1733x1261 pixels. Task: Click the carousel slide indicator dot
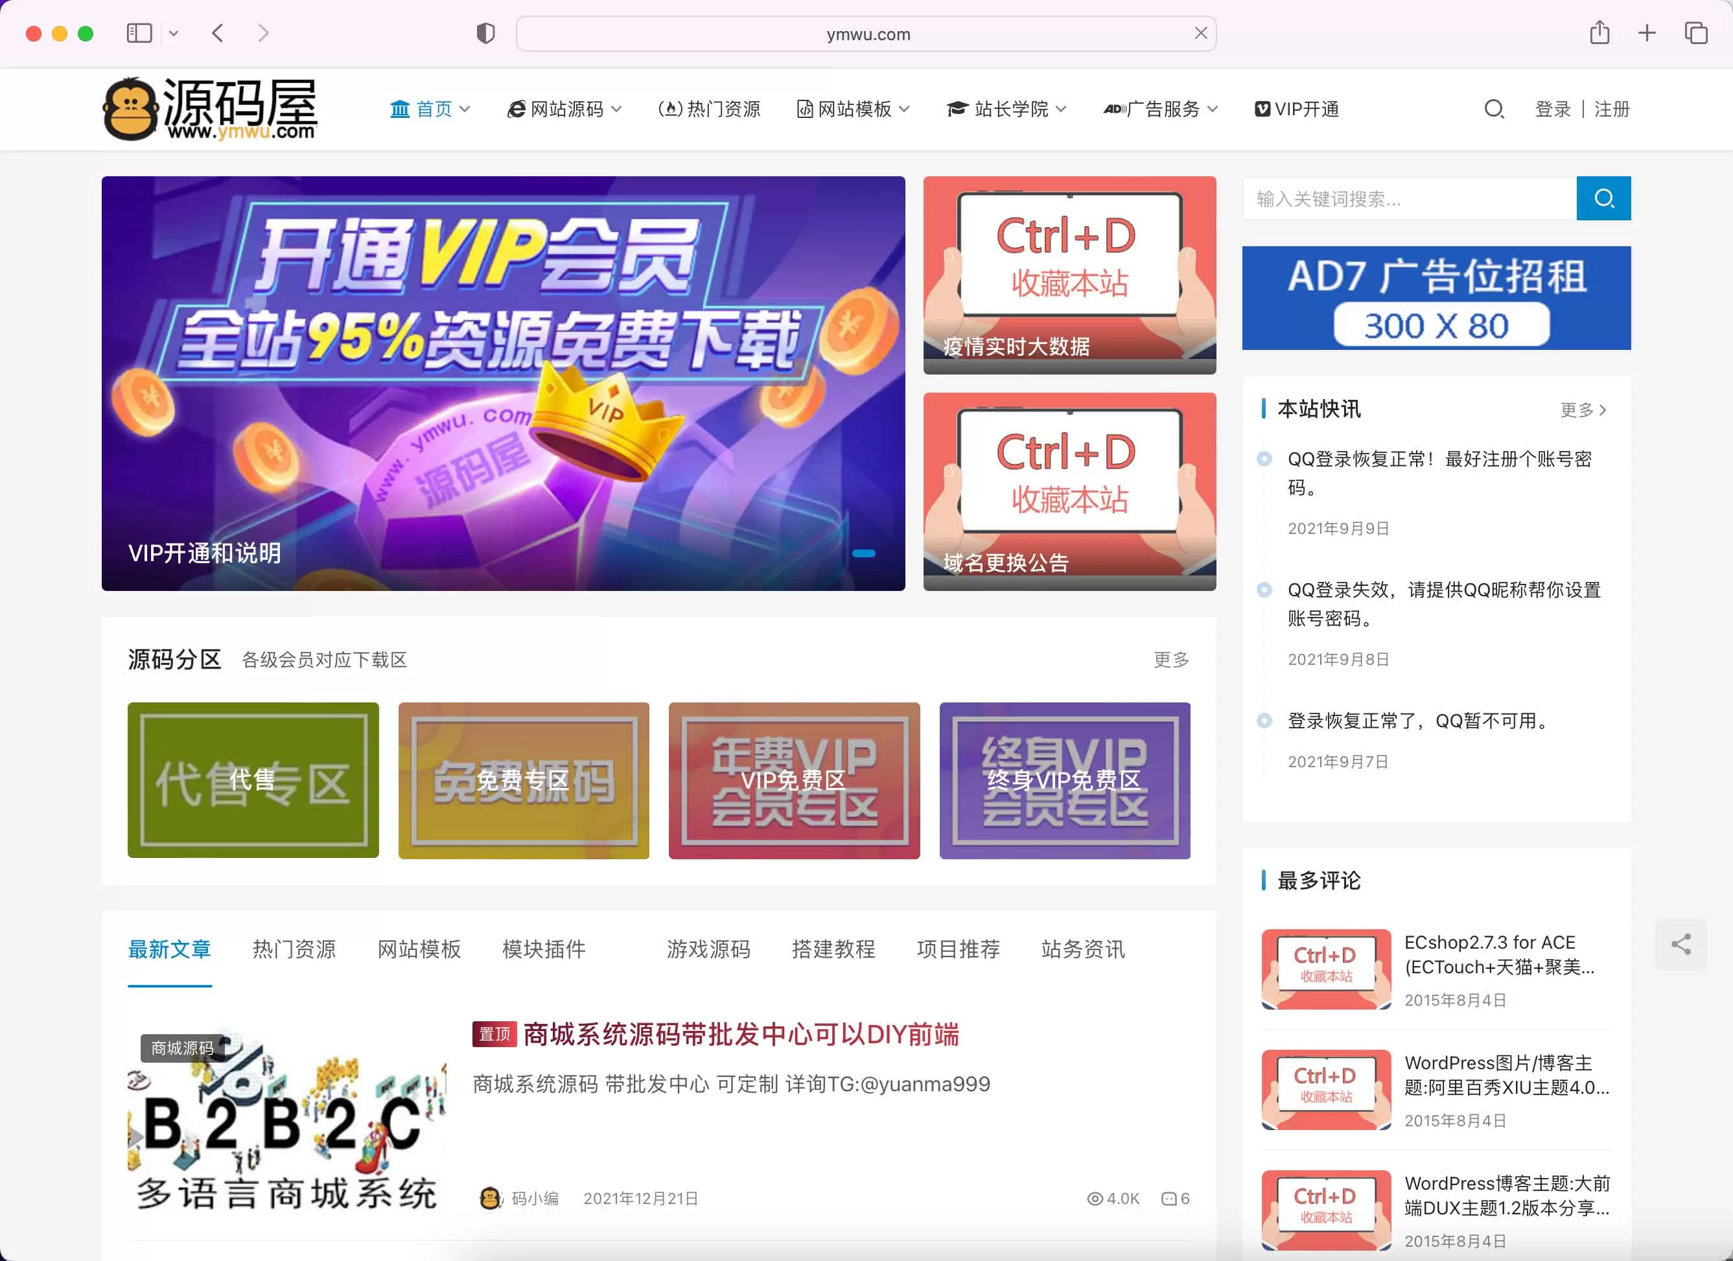863,554
